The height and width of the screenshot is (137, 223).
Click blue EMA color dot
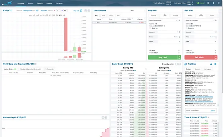pyautogui.click(x=62, y=11)
